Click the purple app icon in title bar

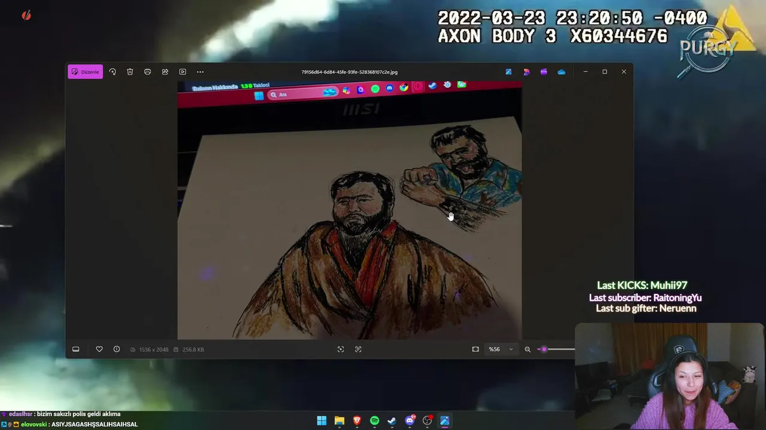(543, 72)
